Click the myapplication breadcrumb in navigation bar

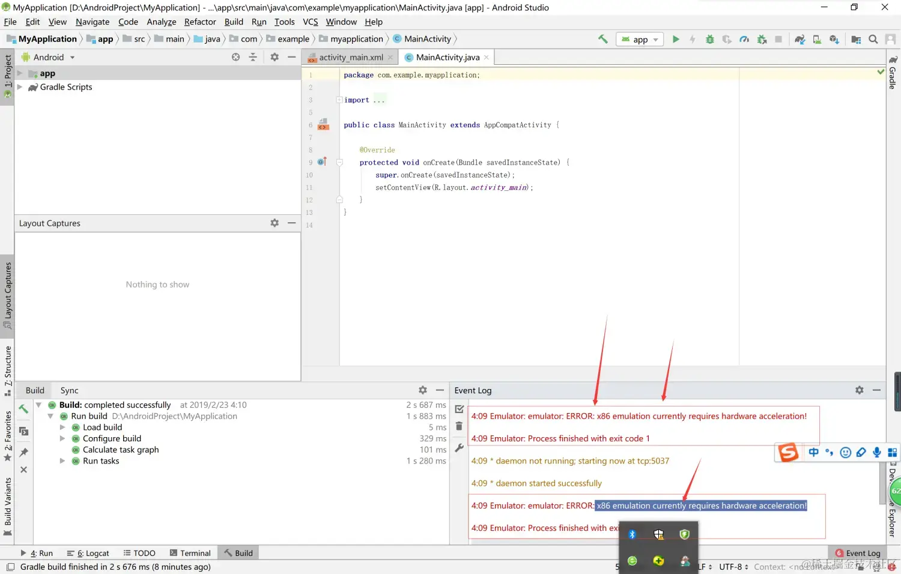[x=351, y=39]
